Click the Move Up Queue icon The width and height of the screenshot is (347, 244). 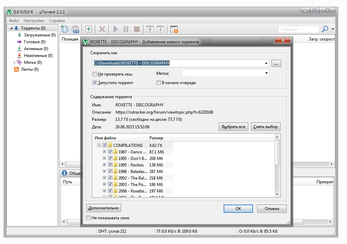(150, 29)
